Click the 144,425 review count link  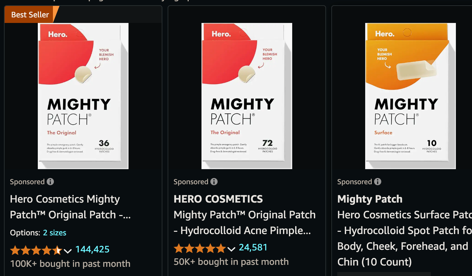[x=92, y=249]
